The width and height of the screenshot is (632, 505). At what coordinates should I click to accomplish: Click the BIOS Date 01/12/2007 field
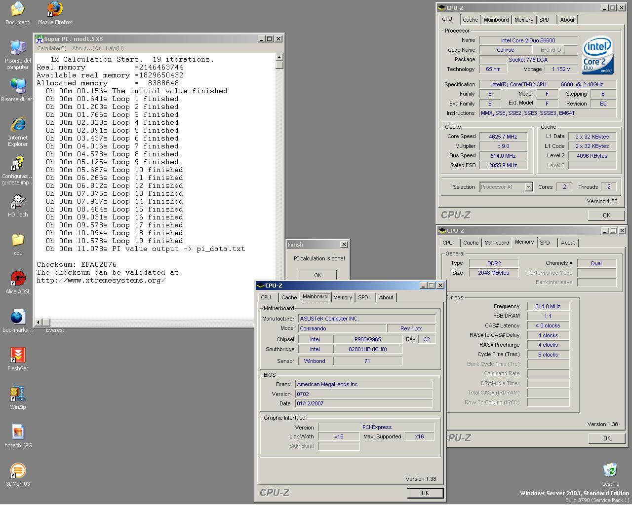click(364, 403)
